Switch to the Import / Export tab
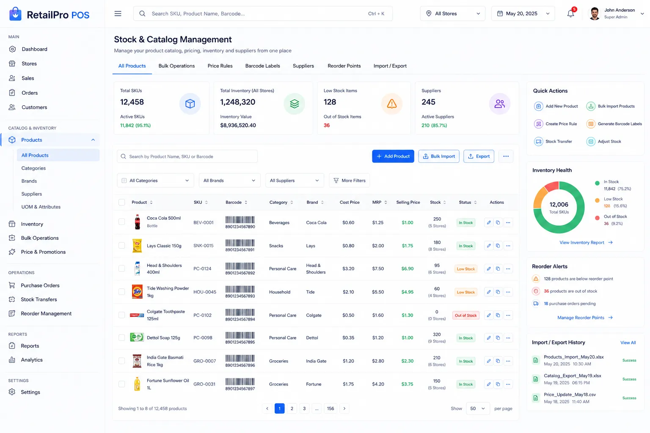This screenshot has width=650, height=433. tap(390, 66)
